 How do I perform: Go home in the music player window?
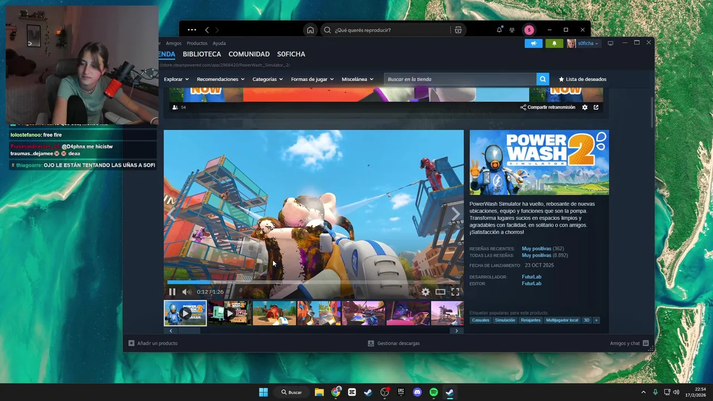pyautogui.click(x=310, y=30)
